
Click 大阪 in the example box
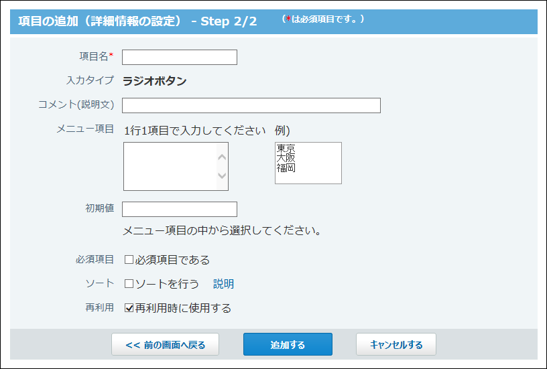coord(286,158)
